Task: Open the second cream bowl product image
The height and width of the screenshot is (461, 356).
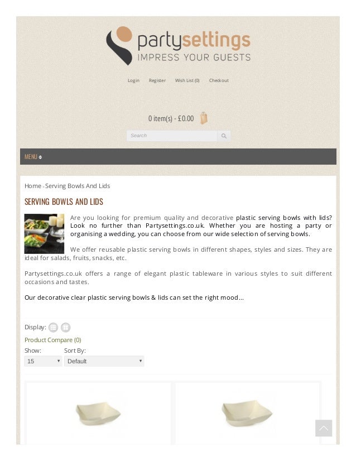Action: point(247,414)
